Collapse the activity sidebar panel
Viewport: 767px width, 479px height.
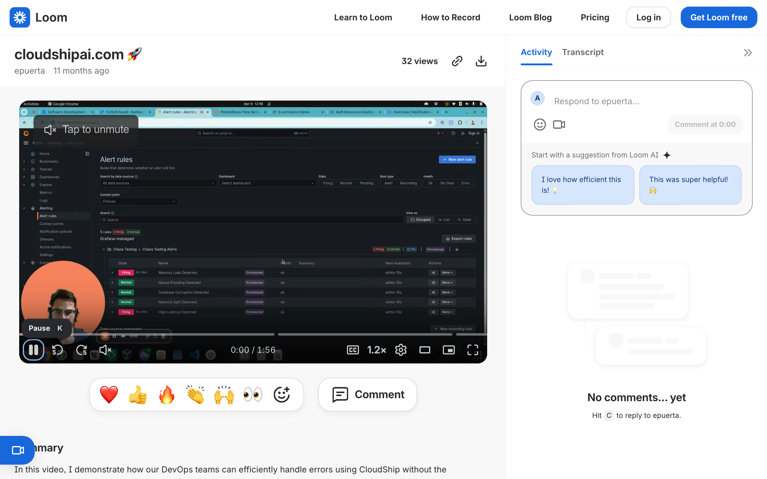[748, 53]
